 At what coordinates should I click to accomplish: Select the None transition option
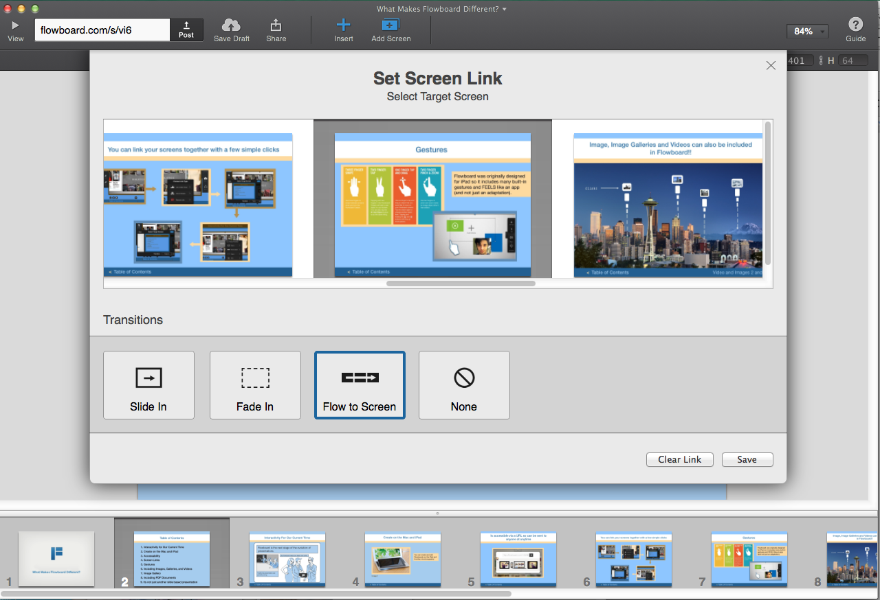point(464,385)
